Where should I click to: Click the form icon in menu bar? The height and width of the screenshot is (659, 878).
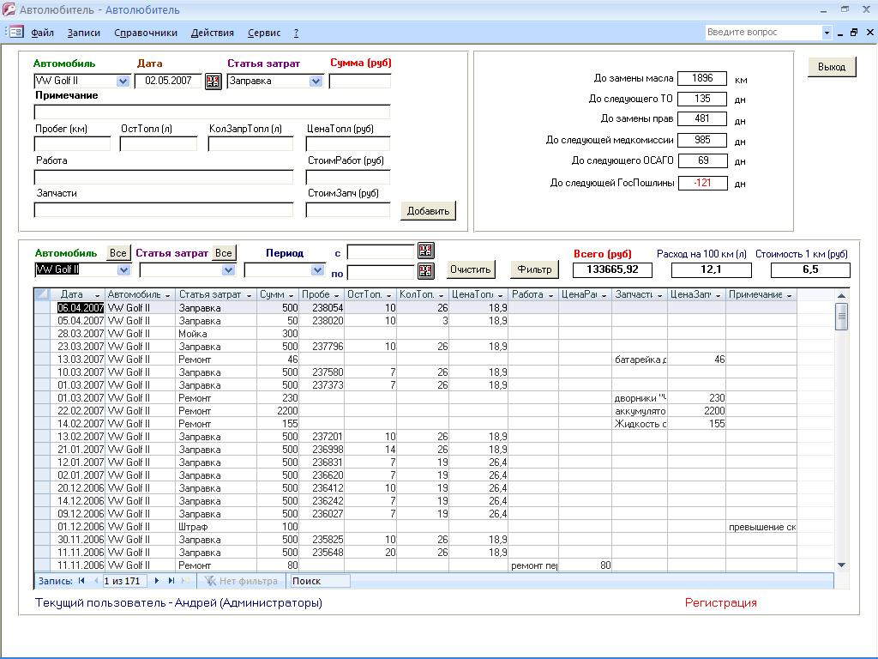tap(15, 33)
